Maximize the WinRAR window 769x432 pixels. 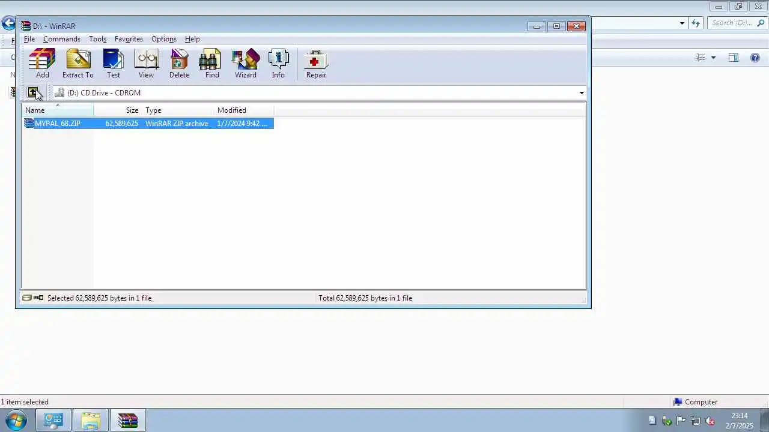pyautogui.click(x=556, y=26)
